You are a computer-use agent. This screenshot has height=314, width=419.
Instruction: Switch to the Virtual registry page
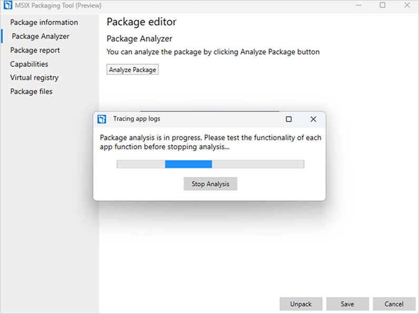[34, 78]
